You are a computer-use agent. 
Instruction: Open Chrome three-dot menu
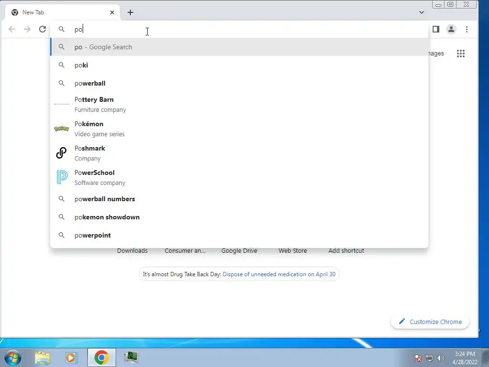pos(467,29)
